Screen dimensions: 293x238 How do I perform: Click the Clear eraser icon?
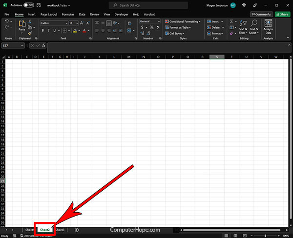coord(231,33)
